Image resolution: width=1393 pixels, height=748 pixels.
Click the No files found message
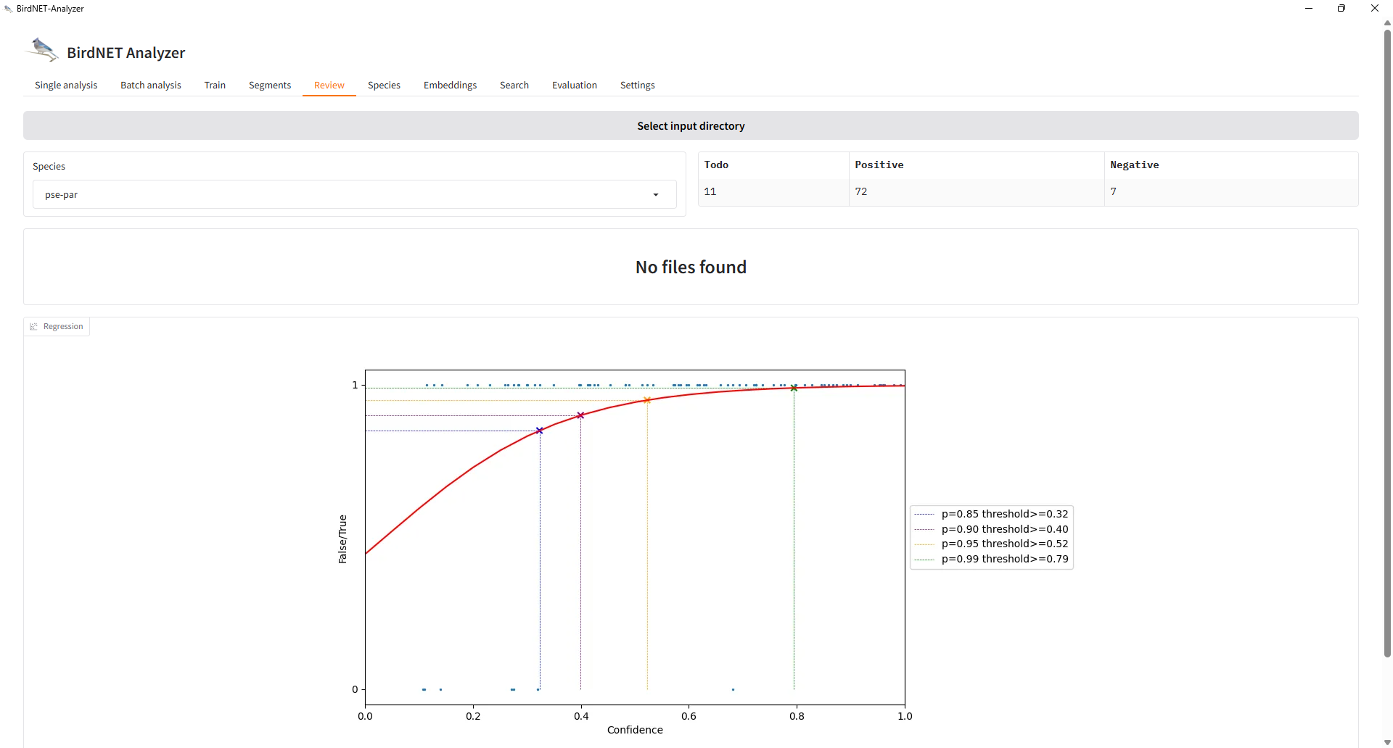pos(691,267)
